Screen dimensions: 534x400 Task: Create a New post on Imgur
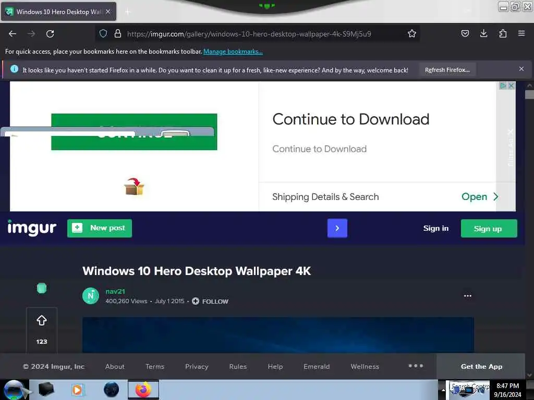click(100, 228)
